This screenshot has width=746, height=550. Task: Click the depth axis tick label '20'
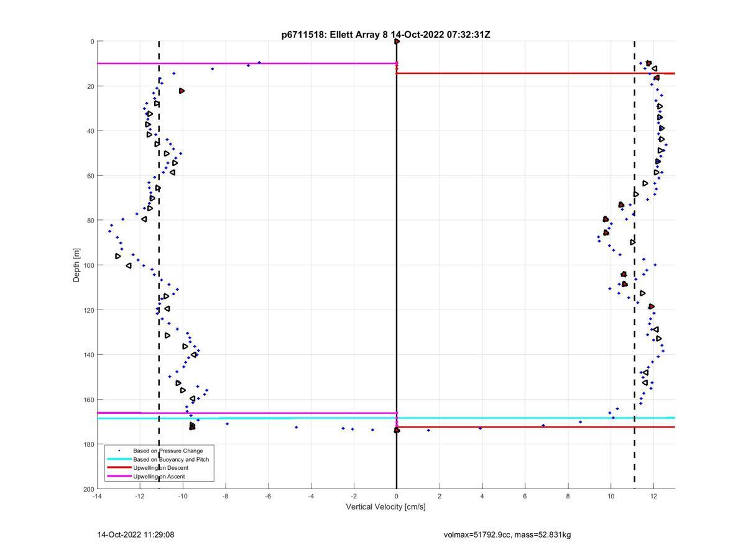90,86
